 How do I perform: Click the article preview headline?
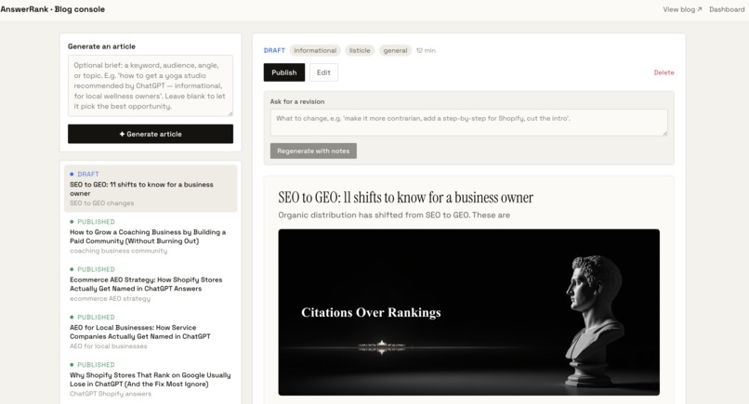(x=405, y=197)
